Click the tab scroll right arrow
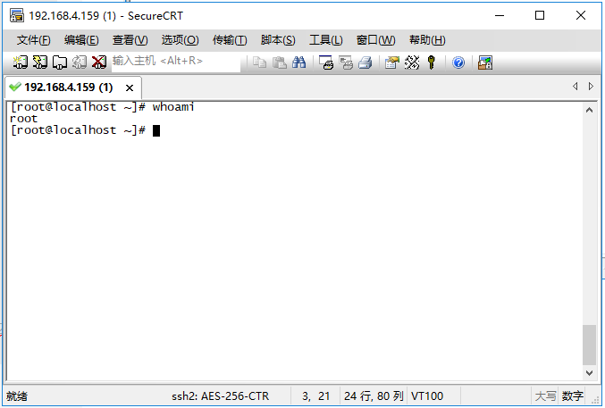The width and height of the screenshot is (605, 408). pos(591,87)
